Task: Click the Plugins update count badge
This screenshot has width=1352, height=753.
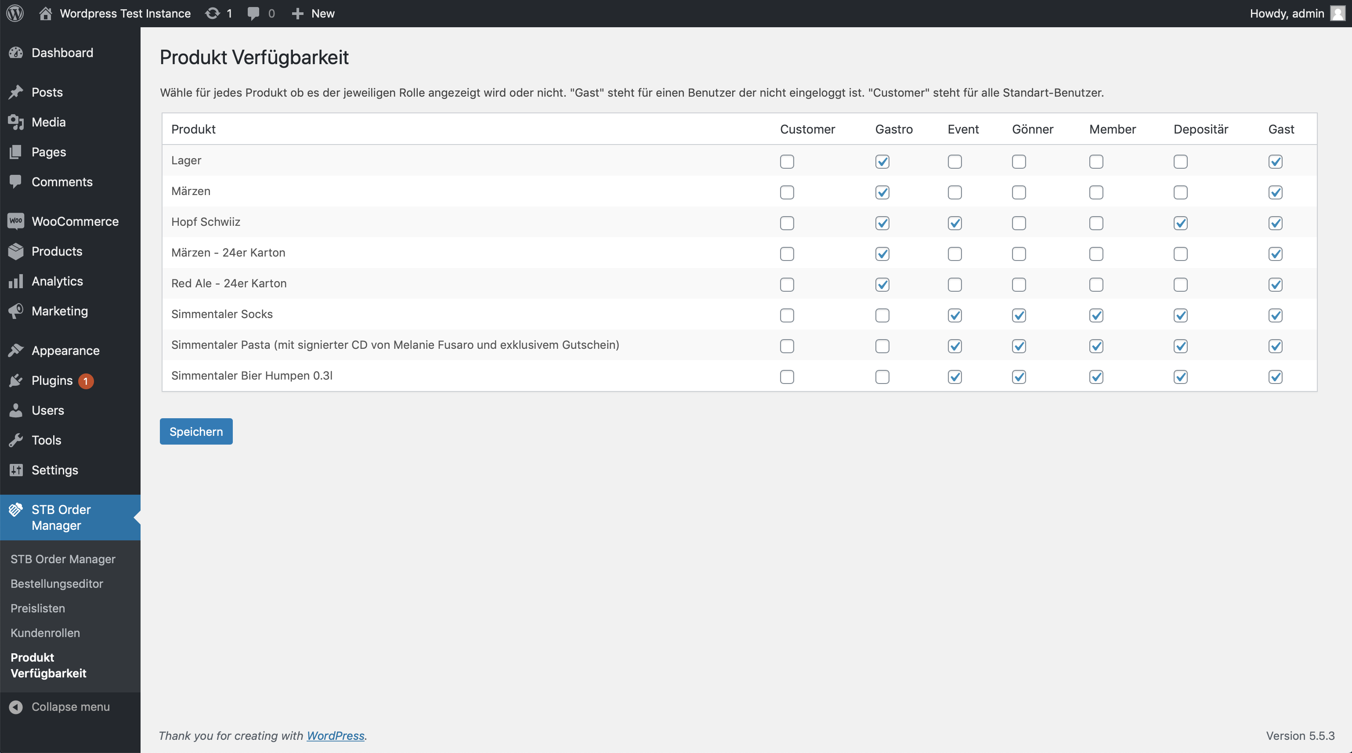Action: pyautogui.click(x=86, y=381)
